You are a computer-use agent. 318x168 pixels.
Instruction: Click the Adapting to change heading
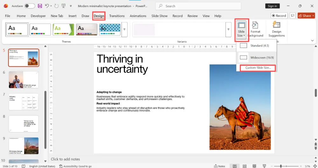point(109,92)
